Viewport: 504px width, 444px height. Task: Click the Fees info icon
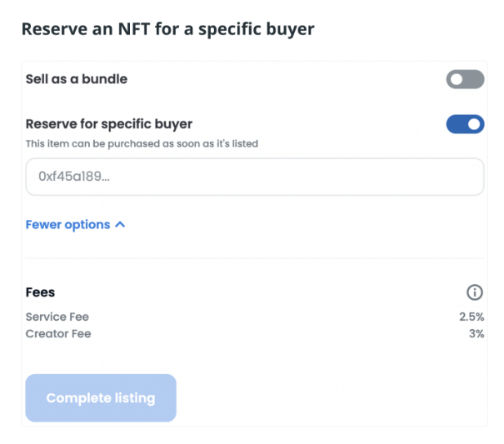coord(475,292)
